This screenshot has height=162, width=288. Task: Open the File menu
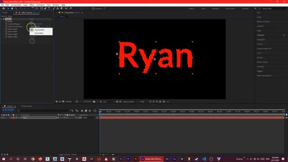[2, 5]
